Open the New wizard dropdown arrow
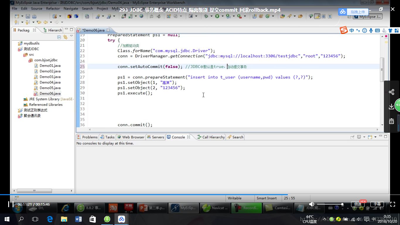 tap(22, 16)
